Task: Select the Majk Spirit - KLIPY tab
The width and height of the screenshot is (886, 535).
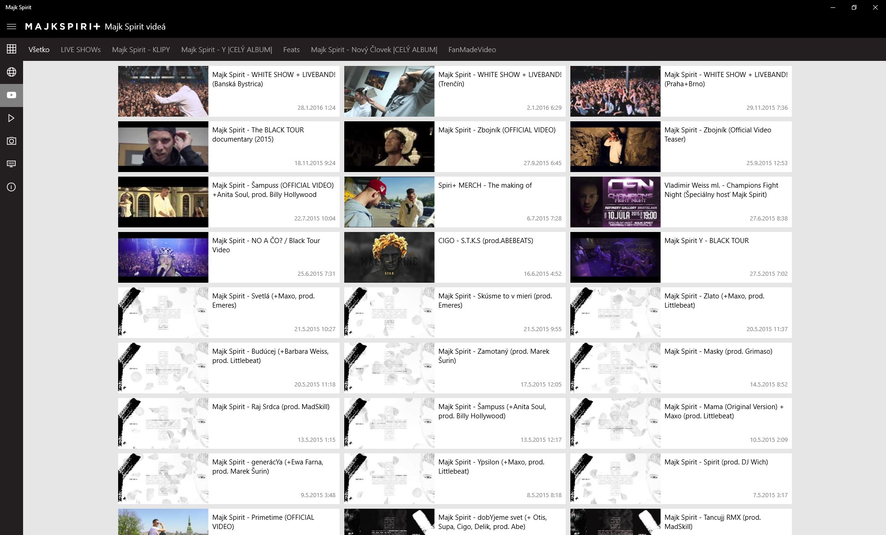Action: point(141,50)
